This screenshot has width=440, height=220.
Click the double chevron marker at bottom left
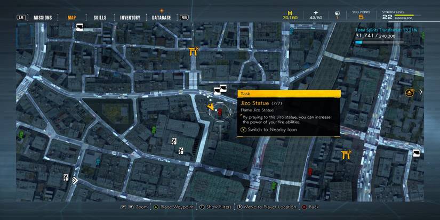point(74,180)
